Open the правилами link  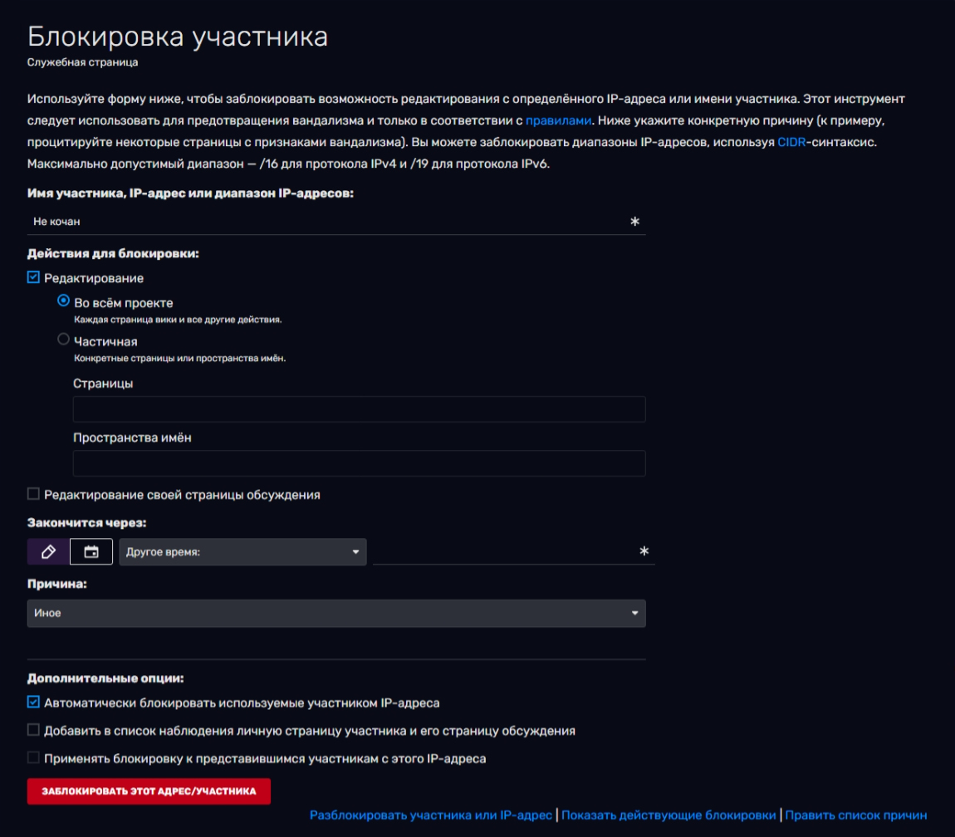[558, 120]
